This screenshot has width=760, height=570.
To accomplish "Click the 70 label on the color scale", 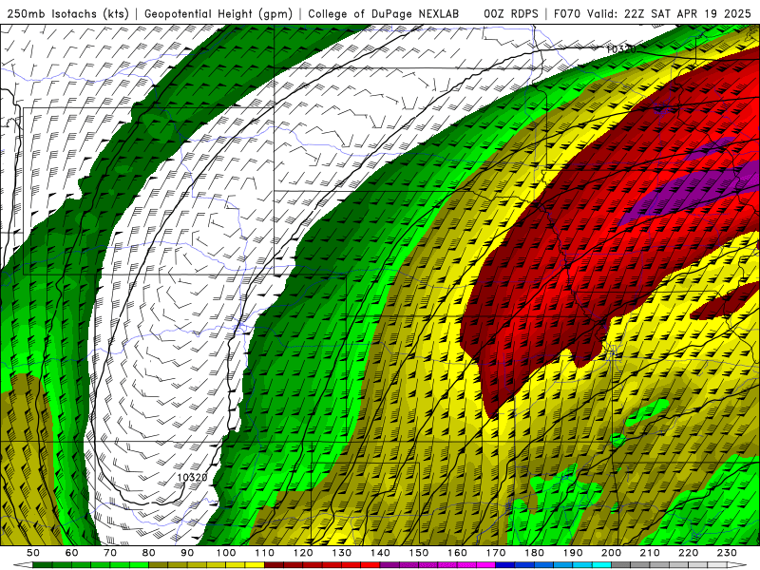I will [110, 553].
